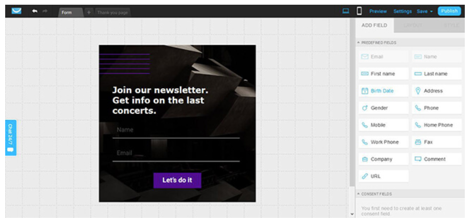Image resolution: width=470 pixels, height=224 pixels.
Task: Add the Address field
Action: click(437, 91)
